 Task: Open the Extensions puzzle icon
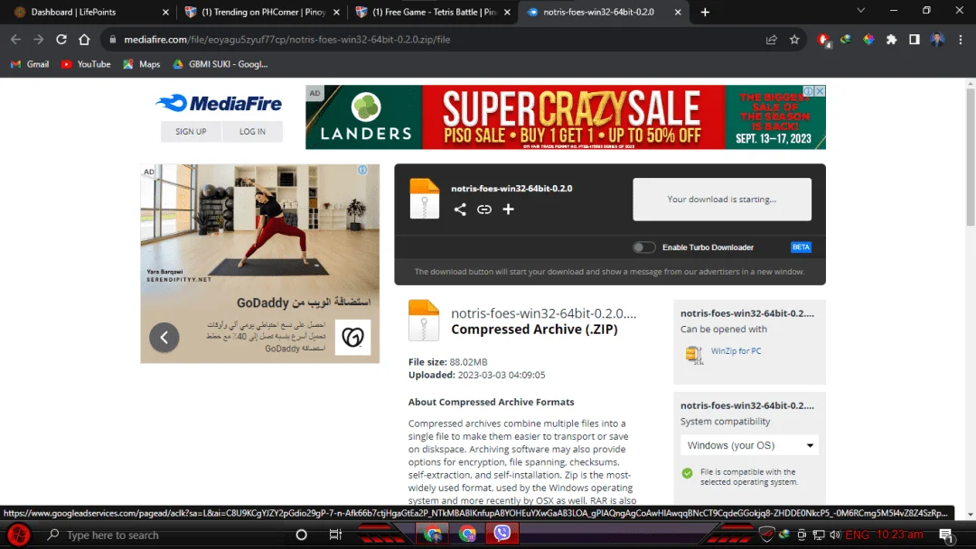point(891,39)
